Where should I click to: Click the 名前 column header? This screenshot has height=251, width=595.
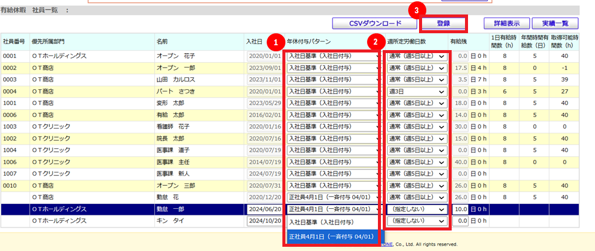(x=162, y=41)
